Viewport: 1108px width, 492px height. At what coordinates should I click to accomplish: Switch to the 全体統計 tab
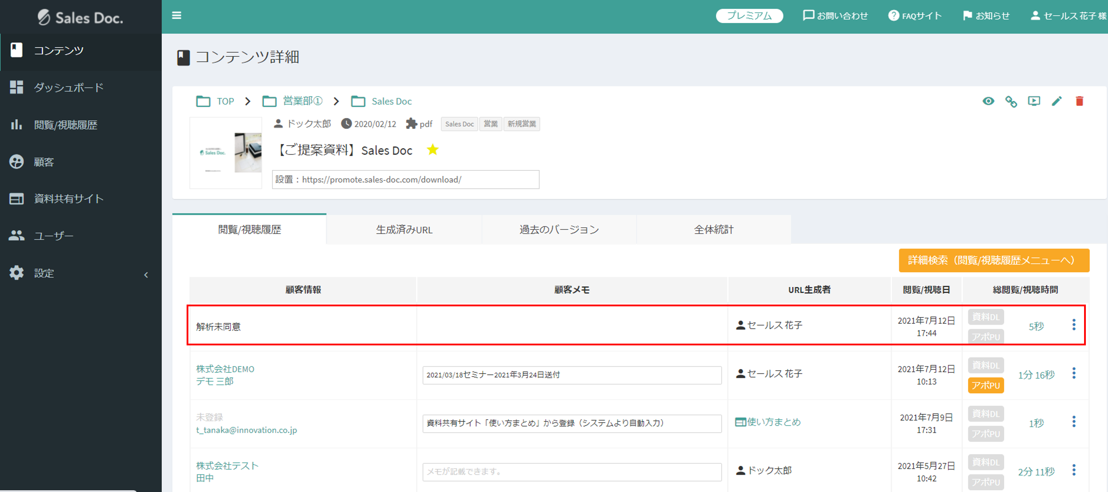point(714,230)
